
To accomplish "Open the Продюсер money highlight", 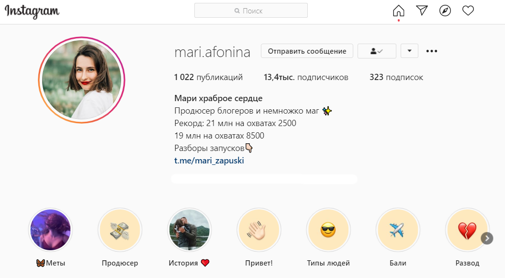I will click(120, 230).
